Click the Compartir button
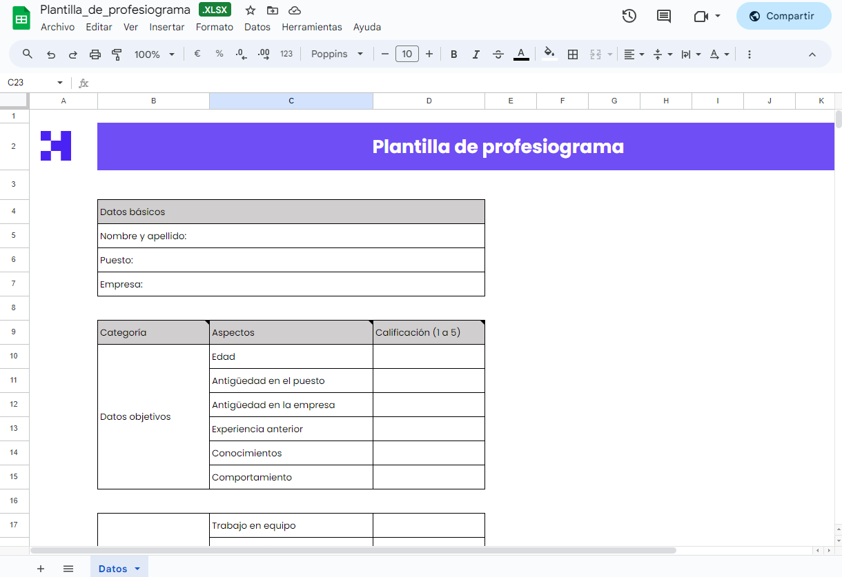 [783, 16]
